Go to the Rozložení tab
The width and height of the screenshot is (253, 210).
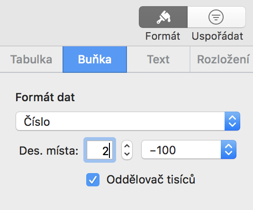click(222, 60)
